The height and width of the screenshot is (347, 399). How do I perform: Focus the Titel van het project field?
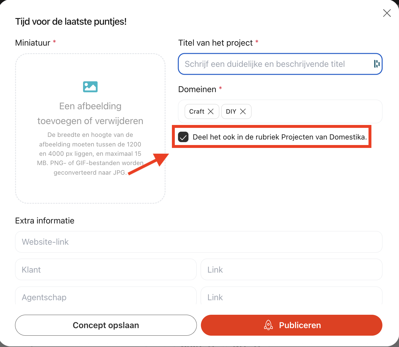280,64
